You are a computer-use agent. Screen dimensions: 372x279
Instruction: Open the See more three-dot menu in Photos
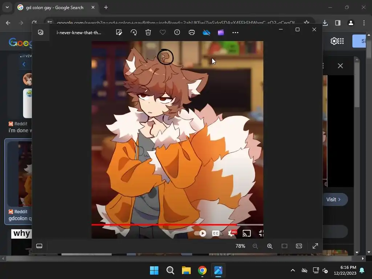pos(235,32)
